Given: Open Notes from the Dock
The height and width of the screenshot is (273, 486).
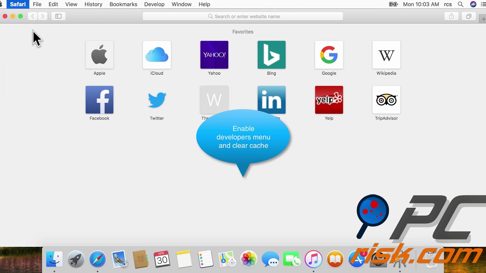Looking at the screenshot, I should click(x=184, y=260).
